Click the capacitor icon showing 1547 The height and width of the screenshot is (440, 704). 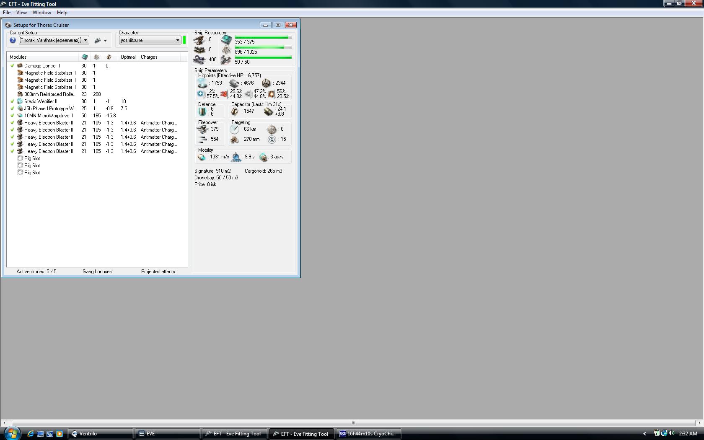pos(235,111)
